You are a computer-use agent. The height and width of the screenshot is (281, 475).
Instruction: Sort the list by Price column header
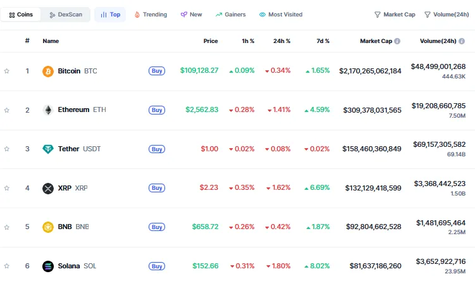pos(210,41)
